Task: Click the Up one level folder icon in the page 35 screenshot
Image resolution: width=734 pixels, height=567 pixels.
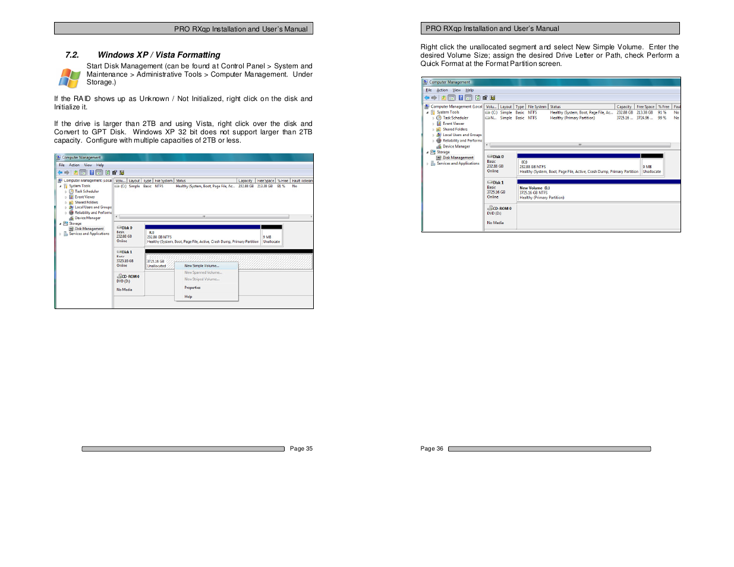Action: coord(75,172)
